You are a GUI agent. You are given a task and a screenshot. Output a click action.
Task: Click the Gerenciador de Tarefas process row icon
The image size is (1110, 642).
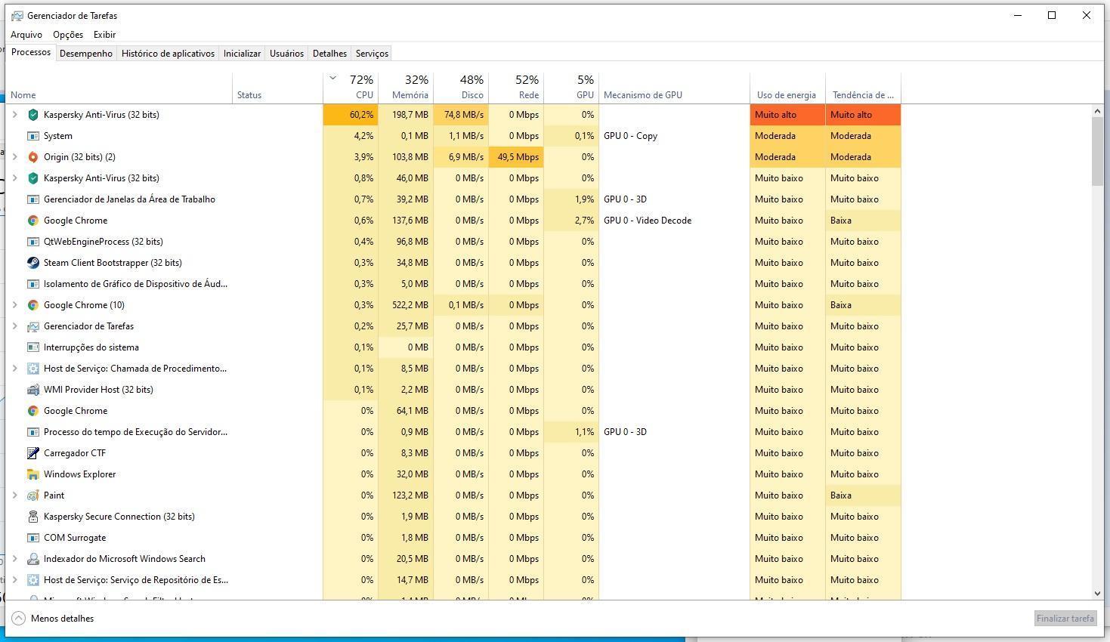pyautogui.click(x=32, y=326)
